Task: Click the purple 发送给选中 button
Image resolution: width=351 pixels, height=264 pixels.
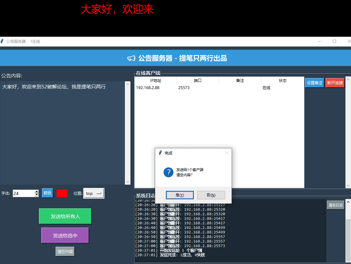Action: pyautogui.click(x=65, y=235)
